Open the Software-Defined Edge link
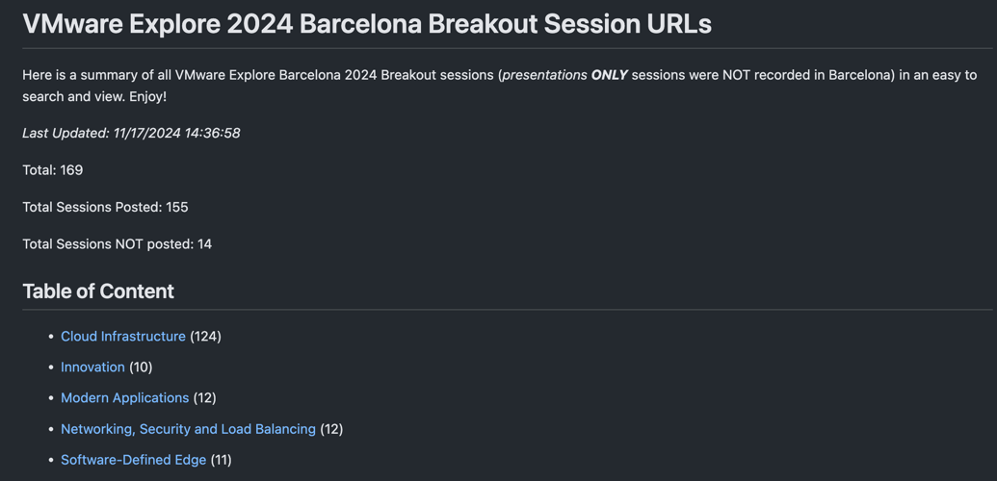Screen dimensions: 997x481 (x=134, y=460)
